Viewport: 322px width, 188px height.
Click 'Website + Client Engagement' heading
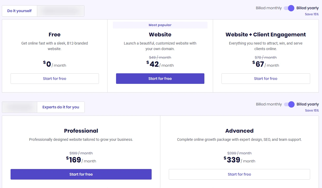(266, 35)
